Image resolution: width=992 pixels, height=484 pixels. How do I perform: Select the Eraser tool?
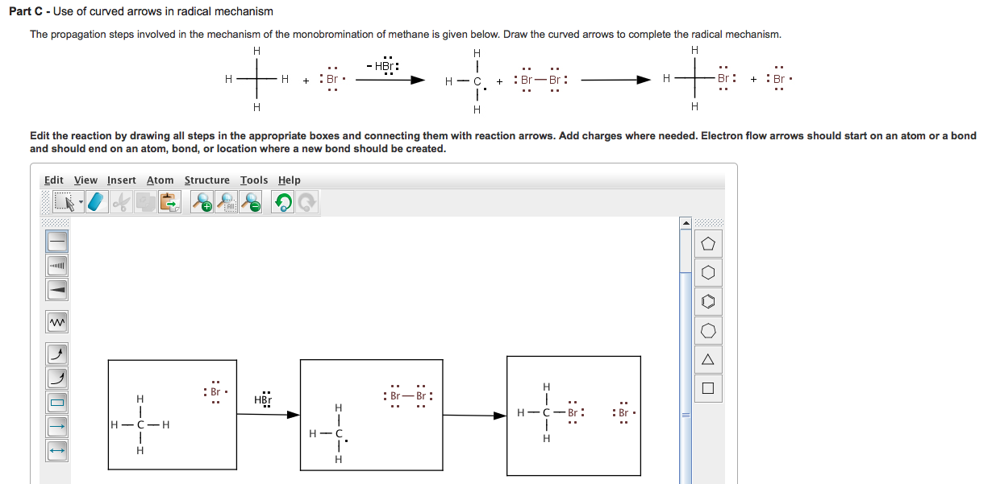(97, 203)
